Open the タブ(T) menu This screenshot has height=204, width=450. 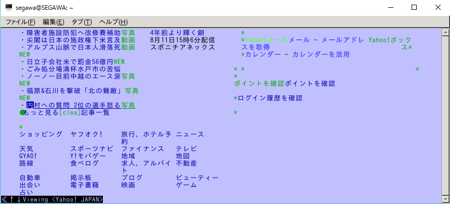pyautogui.click(x=82, y=22)
